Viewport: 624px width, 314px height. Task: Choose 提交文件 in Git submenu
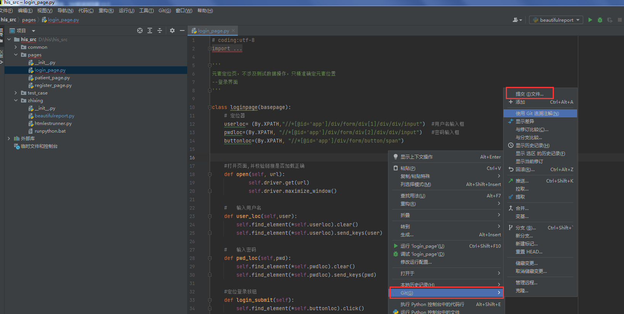point(529,94)
